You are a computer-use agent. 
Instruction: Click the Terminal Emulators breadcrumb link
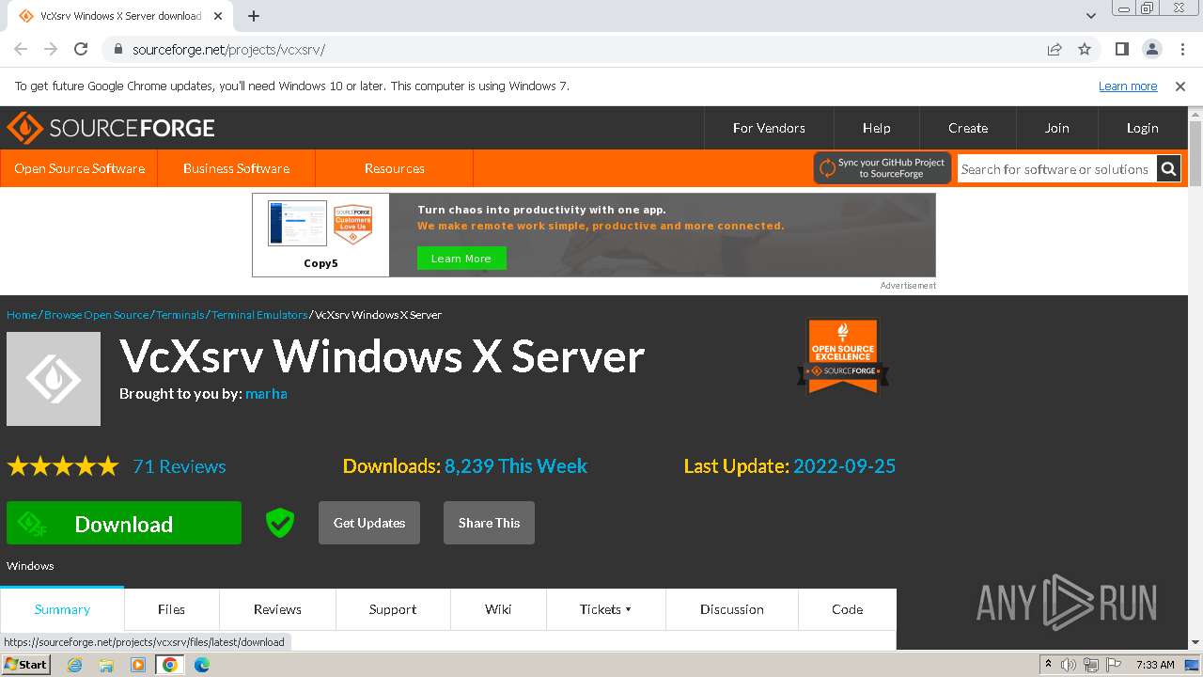click(x=259, y=315)
